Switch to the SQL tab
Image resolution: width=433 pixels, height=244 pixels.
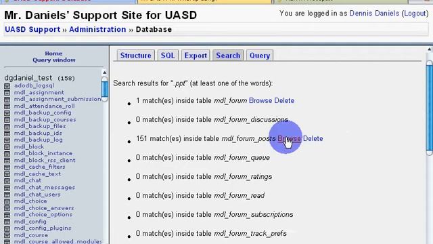[x=168, y=56]
